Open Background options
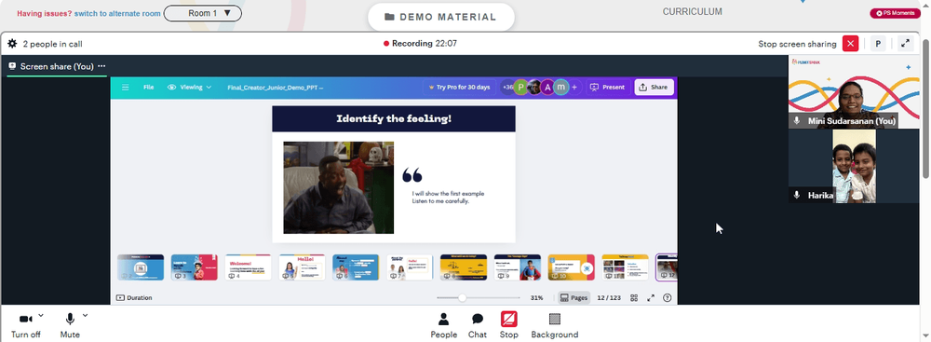Image resolution: width=931 pixels, height=342 pixels. click(x=555, y=325)
